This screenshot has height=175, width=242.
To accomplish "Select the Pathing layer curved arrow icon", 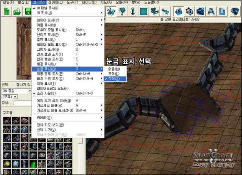I will pyautogui.click(x=165, y=11).
